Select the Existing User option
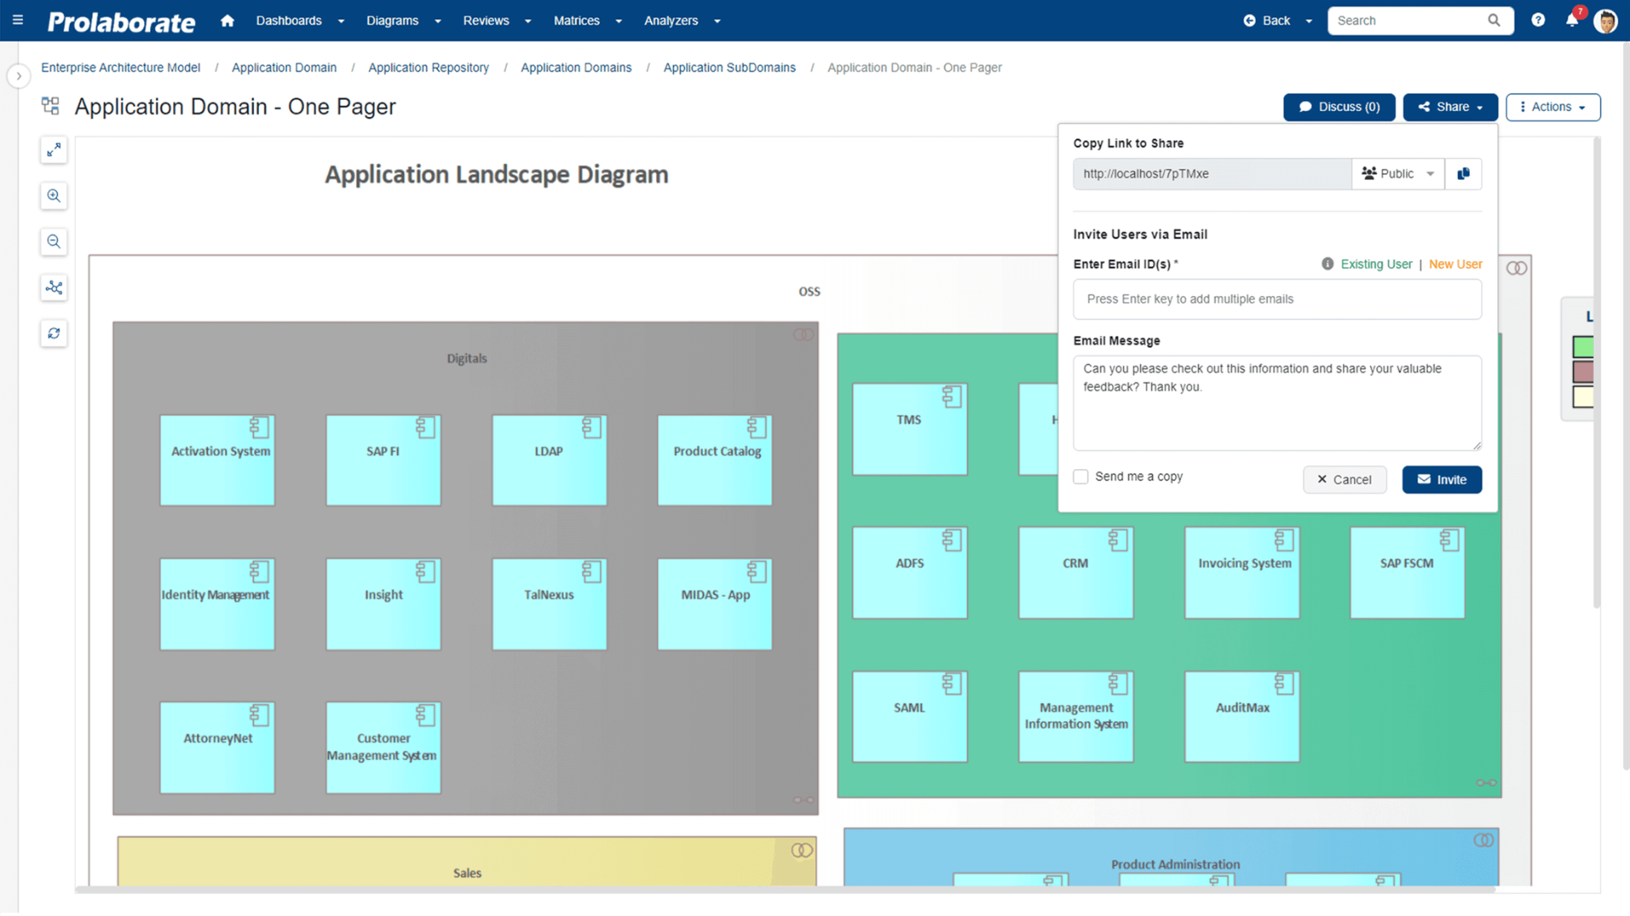 [1375, 265]
